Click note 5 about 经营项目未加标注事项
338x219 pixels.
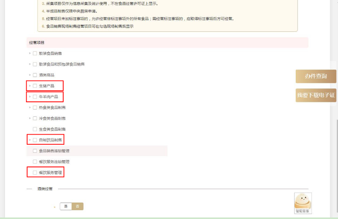pyautogui.click(x=138, y=19)
